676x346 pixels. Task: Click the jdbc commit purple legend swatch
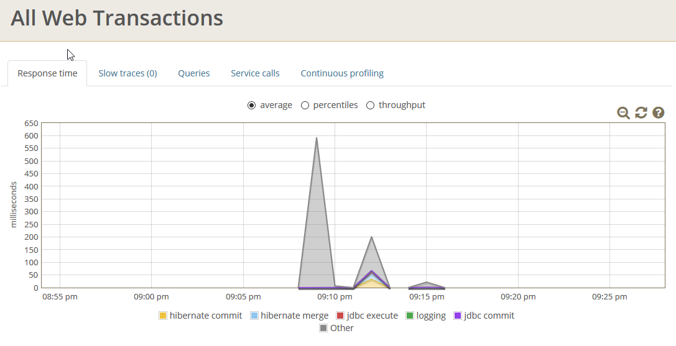pyautogui.click(x=458, y=316)
